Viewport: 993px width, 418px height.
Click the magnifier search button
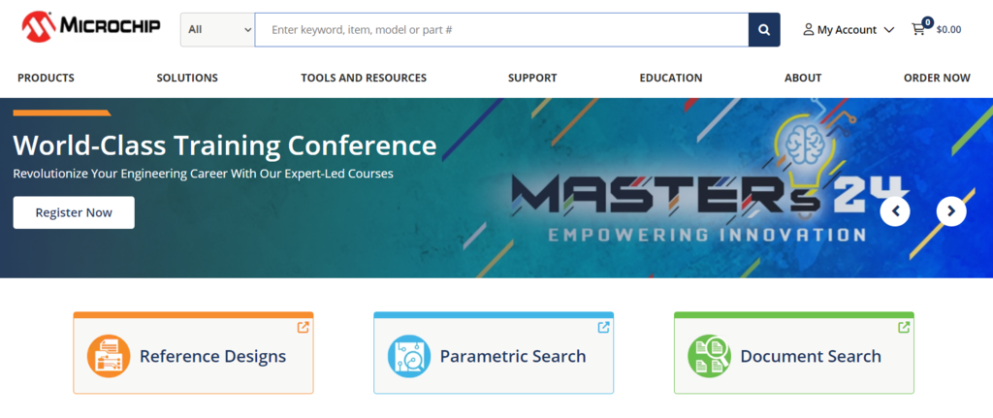(x=764, y=30)
